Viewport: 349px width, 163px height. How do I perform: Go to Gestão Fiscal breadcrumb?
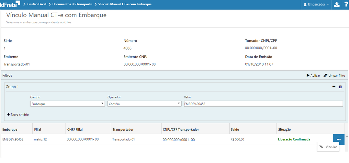point(37,4)
